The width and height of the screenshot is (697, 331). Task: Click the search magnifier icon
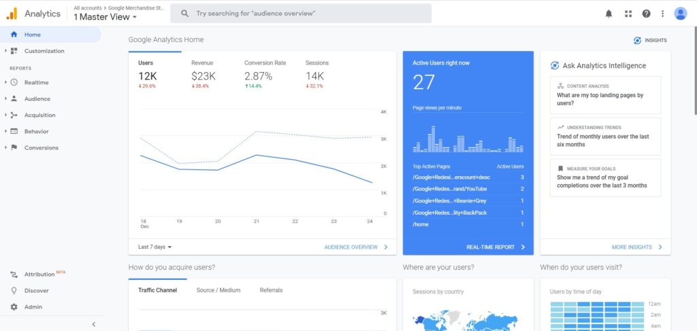point(185,14)
